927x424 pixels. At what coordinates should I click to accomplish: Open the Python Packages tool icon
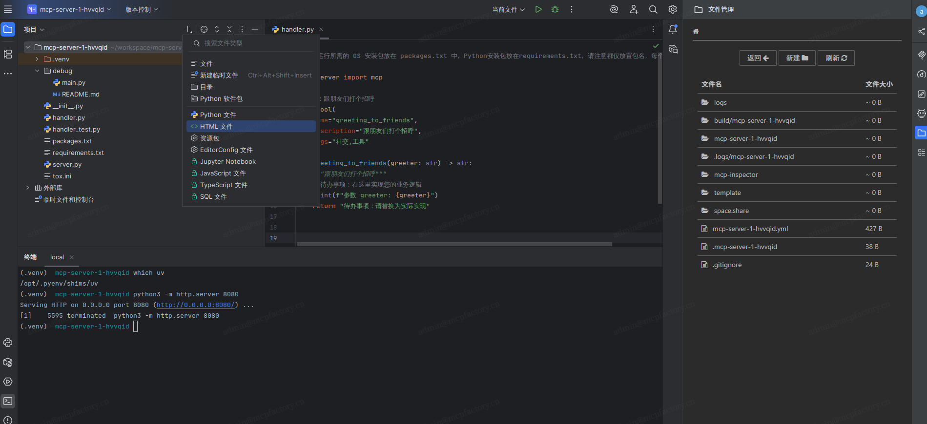(x=8, y=362)
